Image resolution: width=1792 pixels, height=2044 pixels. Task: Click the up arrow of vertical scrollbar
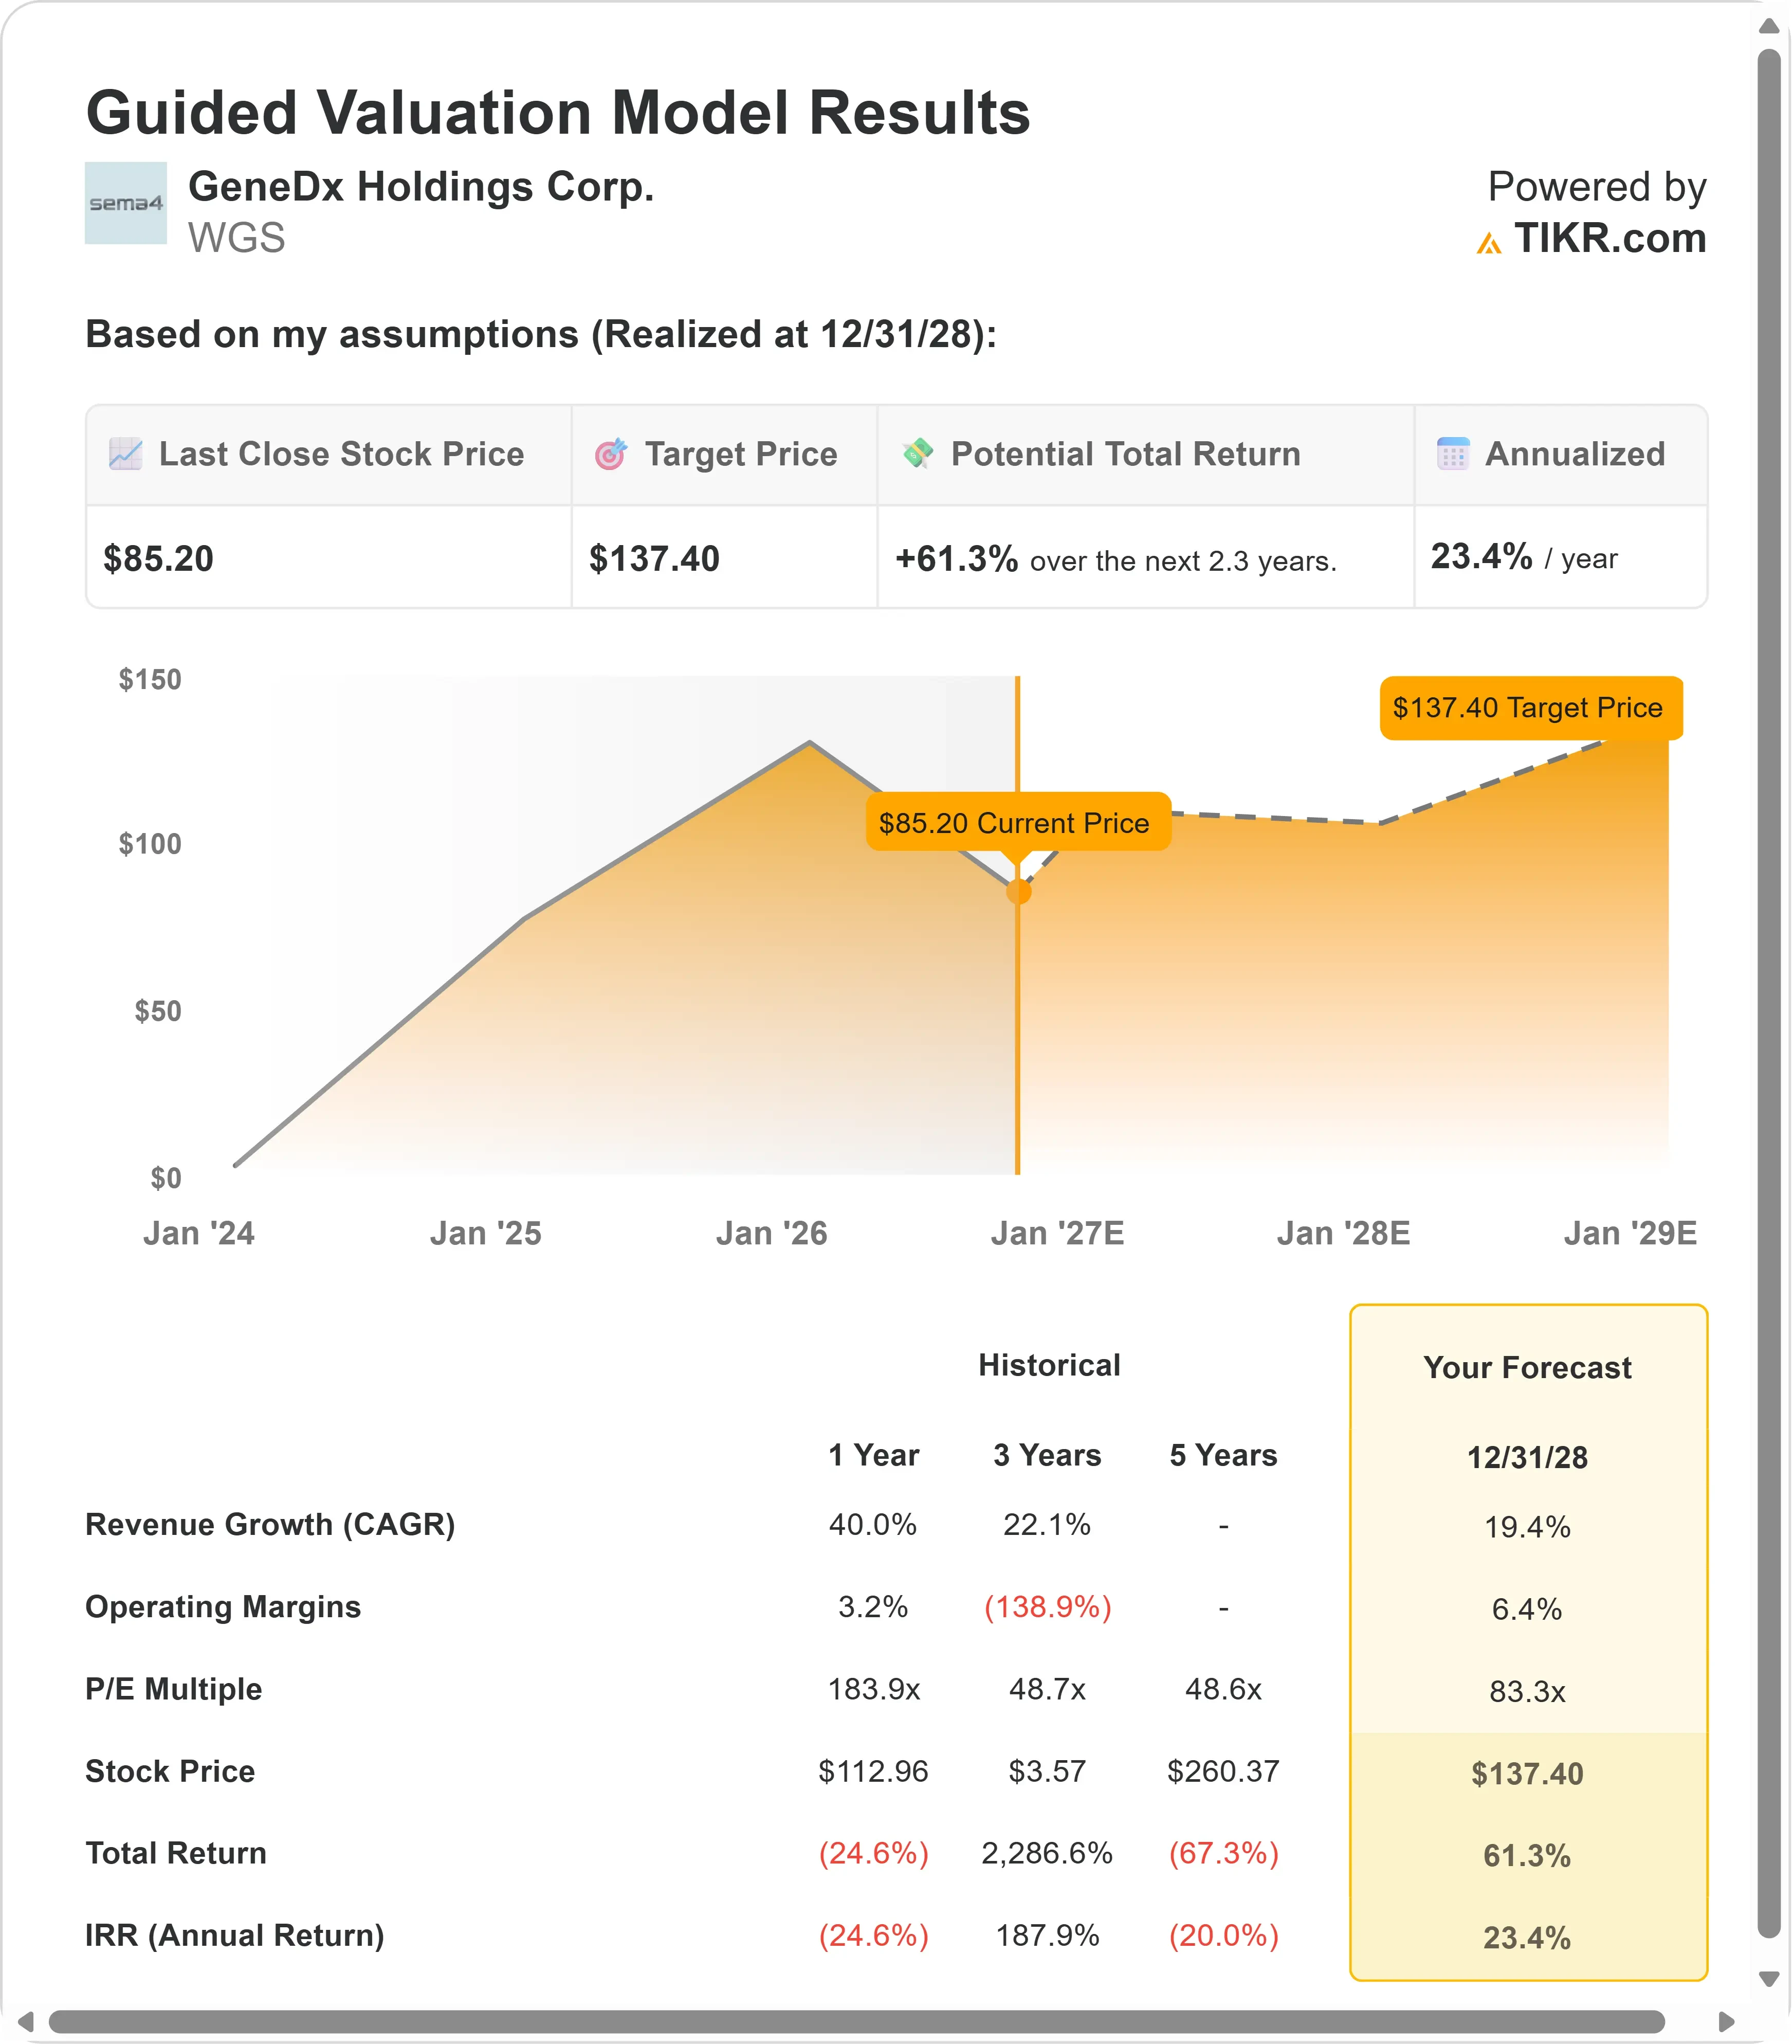click(x=1769, y=26)
